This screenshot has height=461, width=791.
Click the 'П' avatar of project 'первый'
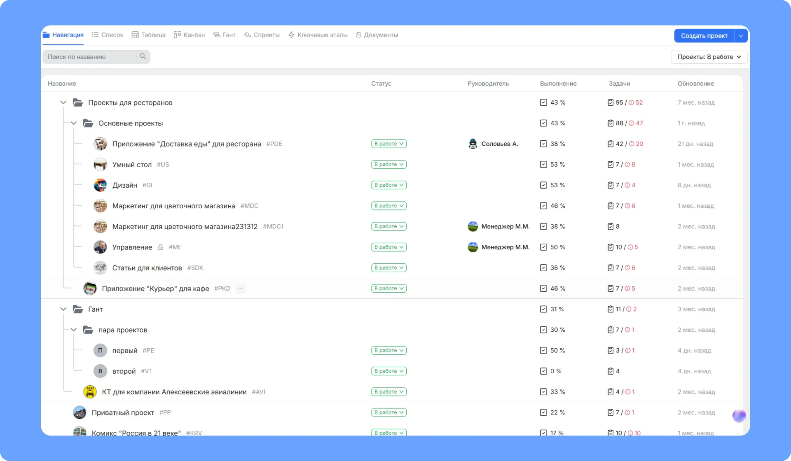(x=100, y=350)
